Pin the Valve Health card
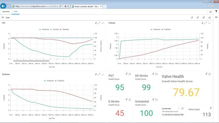The image size is (219, 123). coord(206,74)
